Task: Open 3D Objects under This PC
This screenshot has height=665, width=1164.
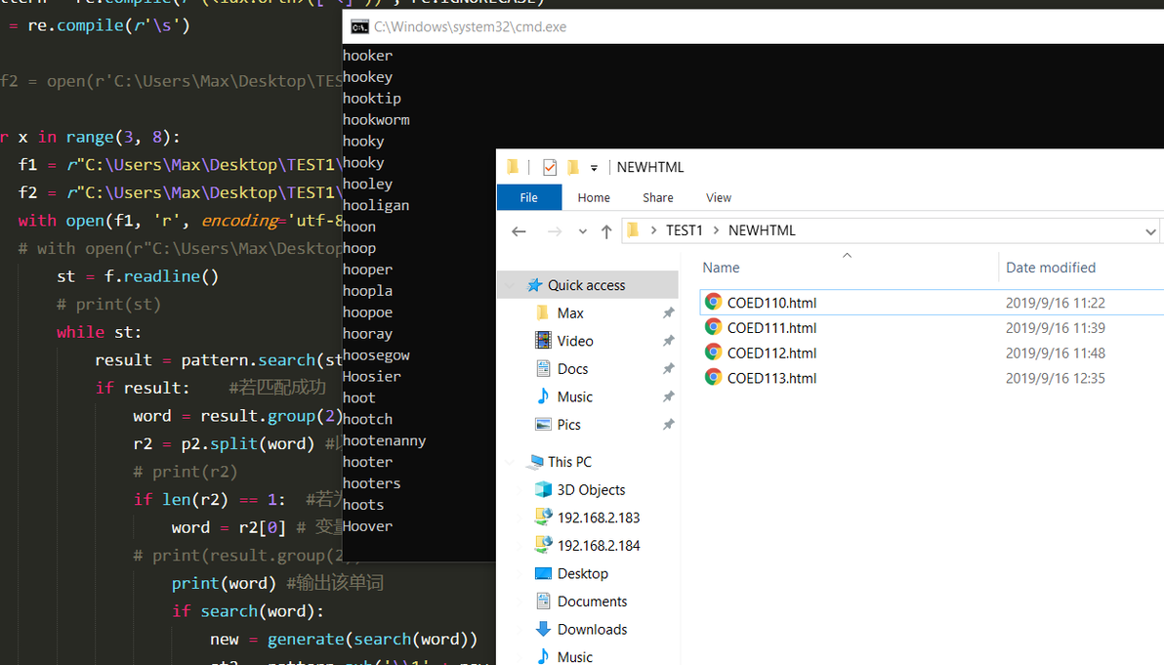Action: [591, 490]
